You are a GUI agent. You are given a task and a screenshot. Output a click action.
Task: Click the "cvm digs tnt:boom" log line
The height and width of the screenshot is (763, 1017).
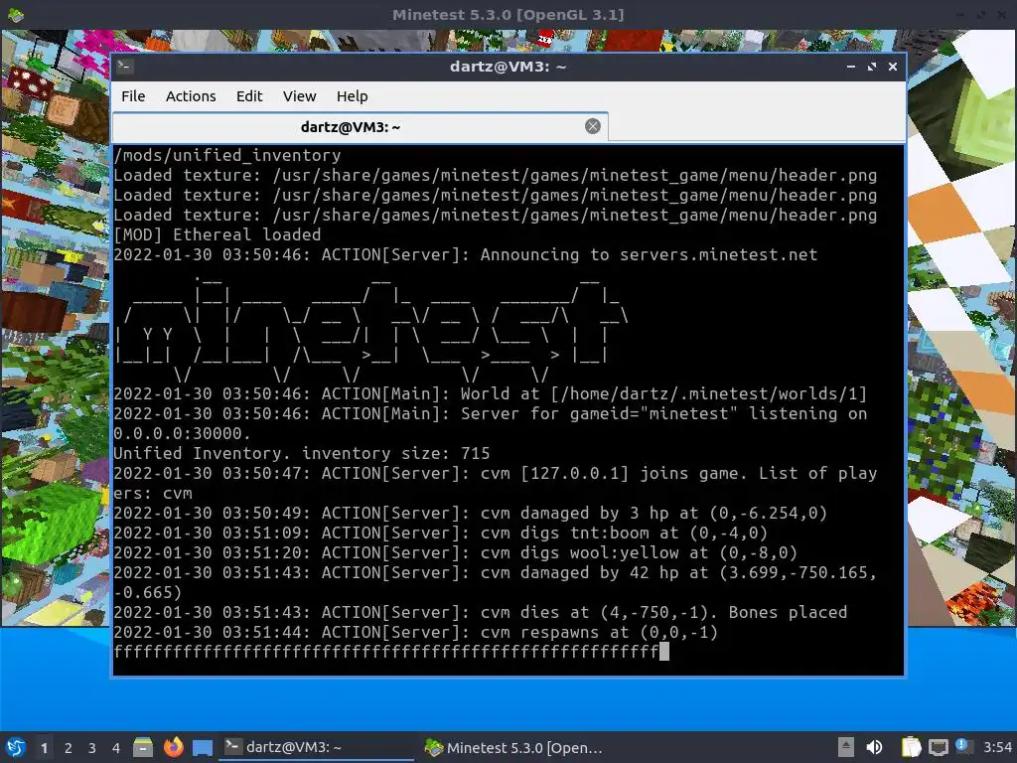pos(440,534)
